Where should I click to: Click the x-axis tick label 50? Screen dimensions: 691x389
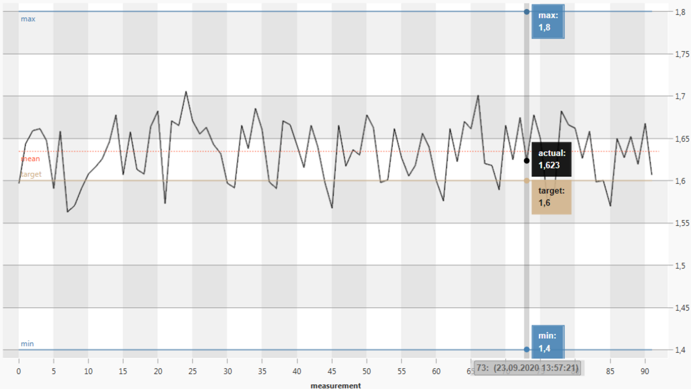(366, 371)
